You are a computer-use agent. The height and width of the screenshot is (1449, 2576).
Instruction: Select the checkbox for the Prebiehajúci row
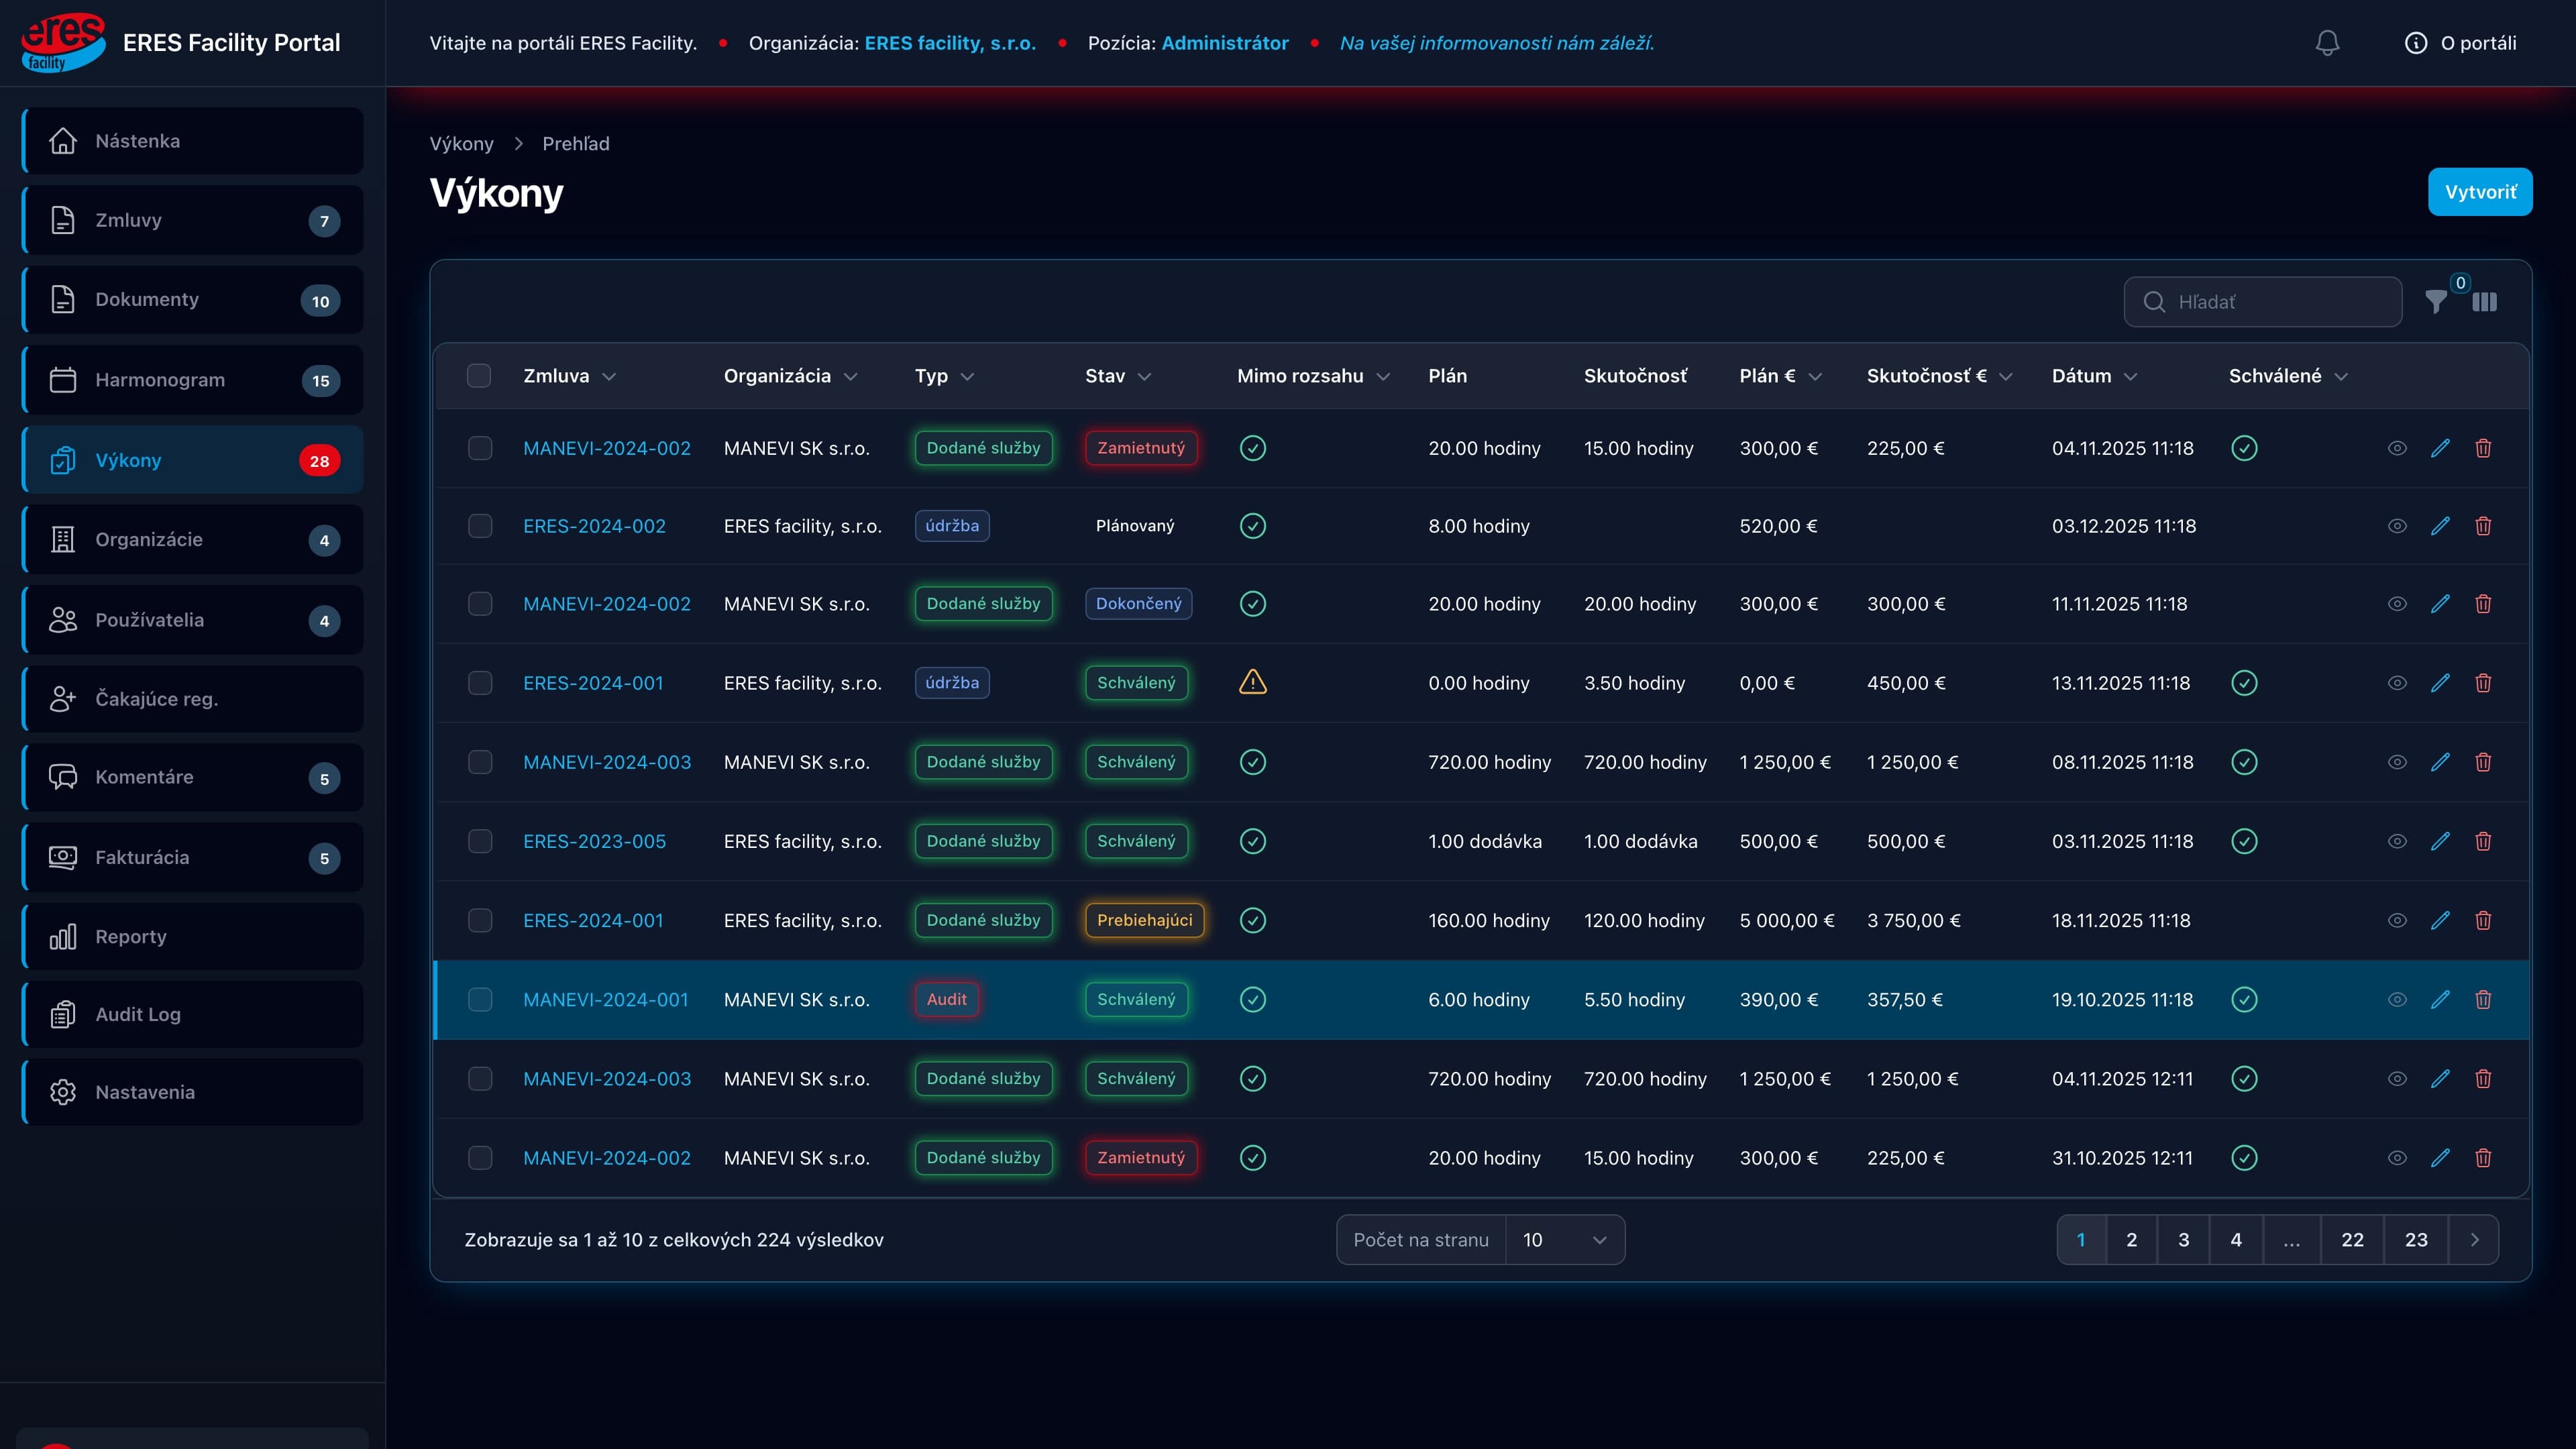point(480,920)
